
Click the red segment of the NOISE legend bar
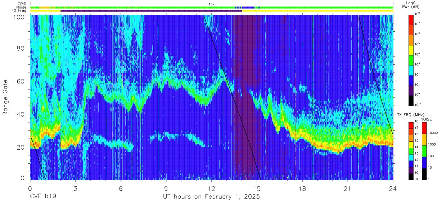click(424, 128)
